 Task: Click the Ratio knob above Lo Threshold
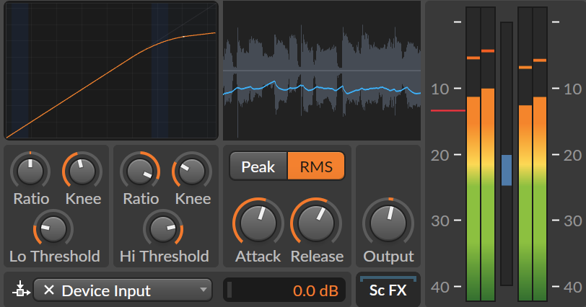30,172
